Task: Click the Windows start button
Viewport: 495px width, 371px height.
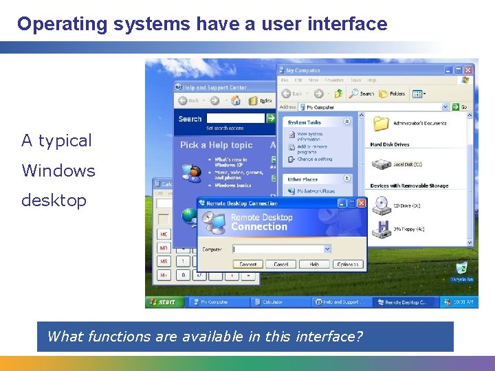Action: tap(164, 302)
